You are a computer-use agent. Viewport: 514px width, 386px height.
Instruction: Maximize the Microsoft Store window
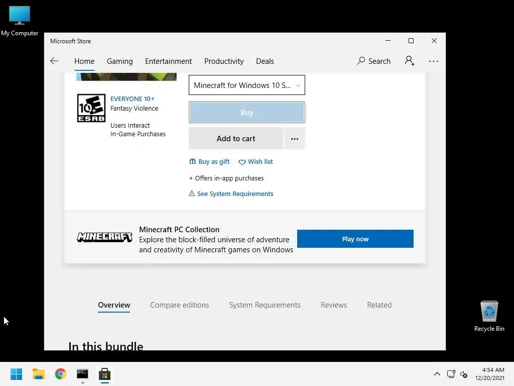pyautogui.click(x=411, y=41)
